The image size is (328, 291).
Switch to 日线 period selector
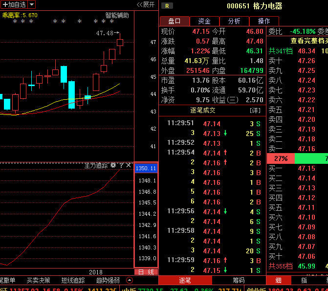pos(146,271)
